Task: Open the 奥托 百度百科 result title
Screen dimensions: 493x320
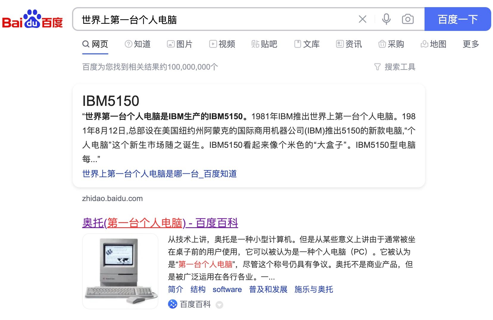Action: [160, 223]
